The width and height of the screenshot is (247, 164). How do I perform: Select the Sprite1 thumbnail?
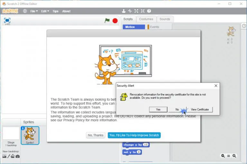tap(30, 136)
